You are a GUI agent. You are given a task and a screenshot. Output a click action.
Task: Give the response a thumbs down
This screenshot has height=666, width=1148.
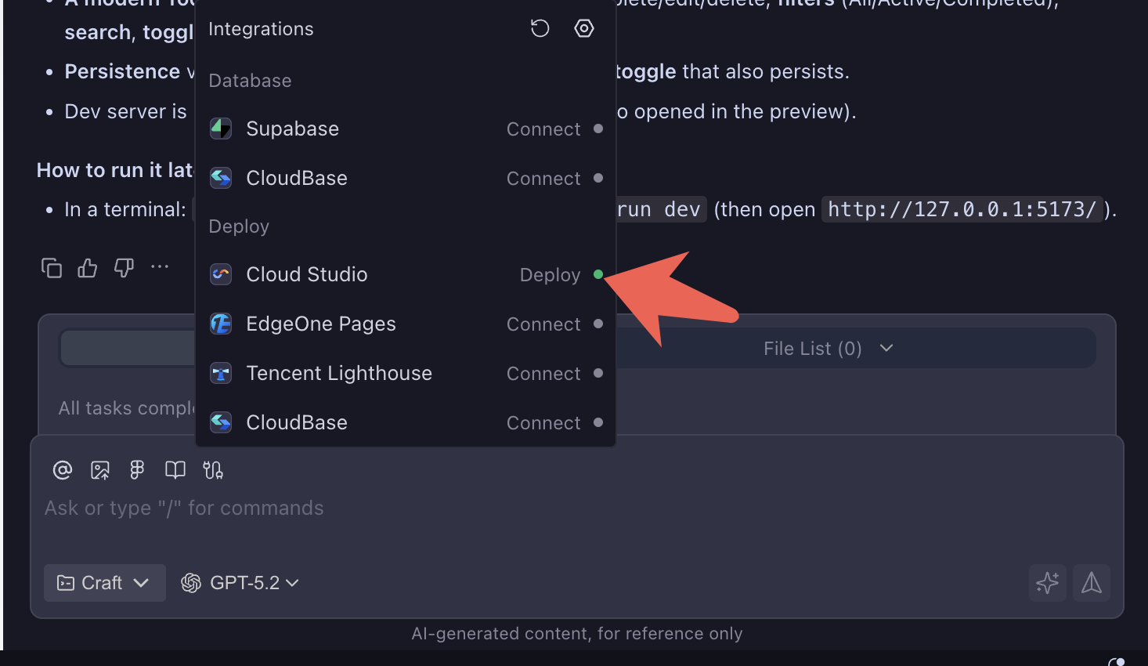(123, 268)
